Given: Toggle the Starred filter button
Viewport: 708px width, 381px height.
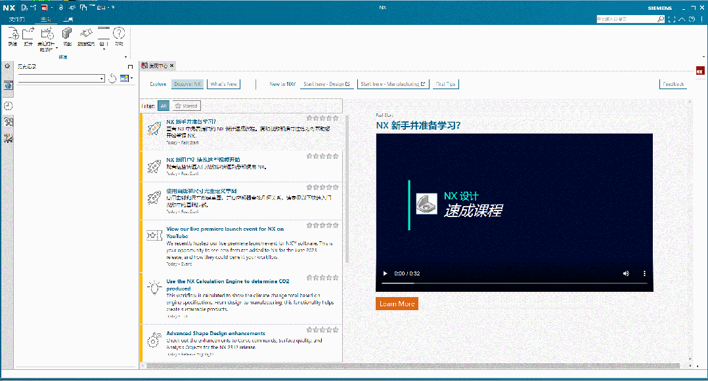Looking at the screenshot, I should click(x=187, y=106).
